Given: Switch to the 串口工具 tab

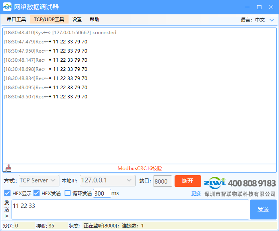Looking at the screenshot, I should [x=16, y=20].
